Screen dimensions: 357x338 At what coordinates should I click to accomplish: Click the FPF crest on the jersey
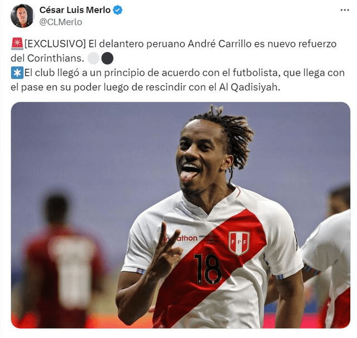(x=239, y=244)
